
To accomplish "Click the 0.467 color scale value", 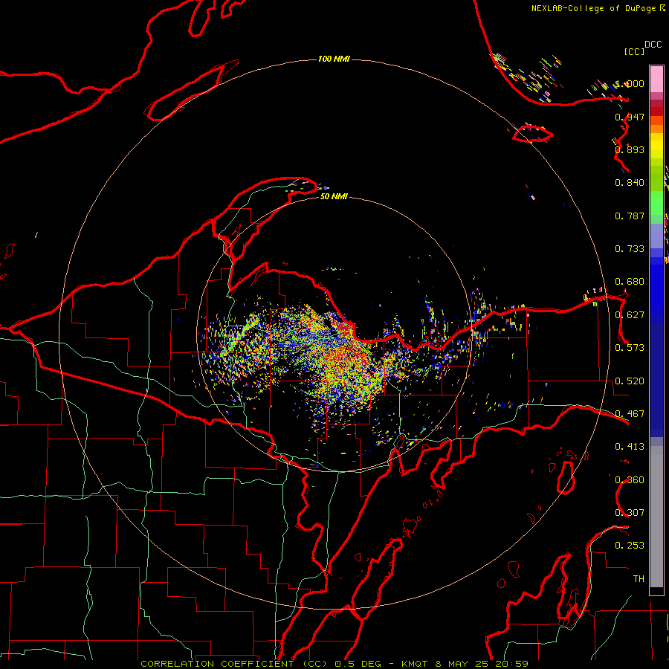I will coord(630,414).
